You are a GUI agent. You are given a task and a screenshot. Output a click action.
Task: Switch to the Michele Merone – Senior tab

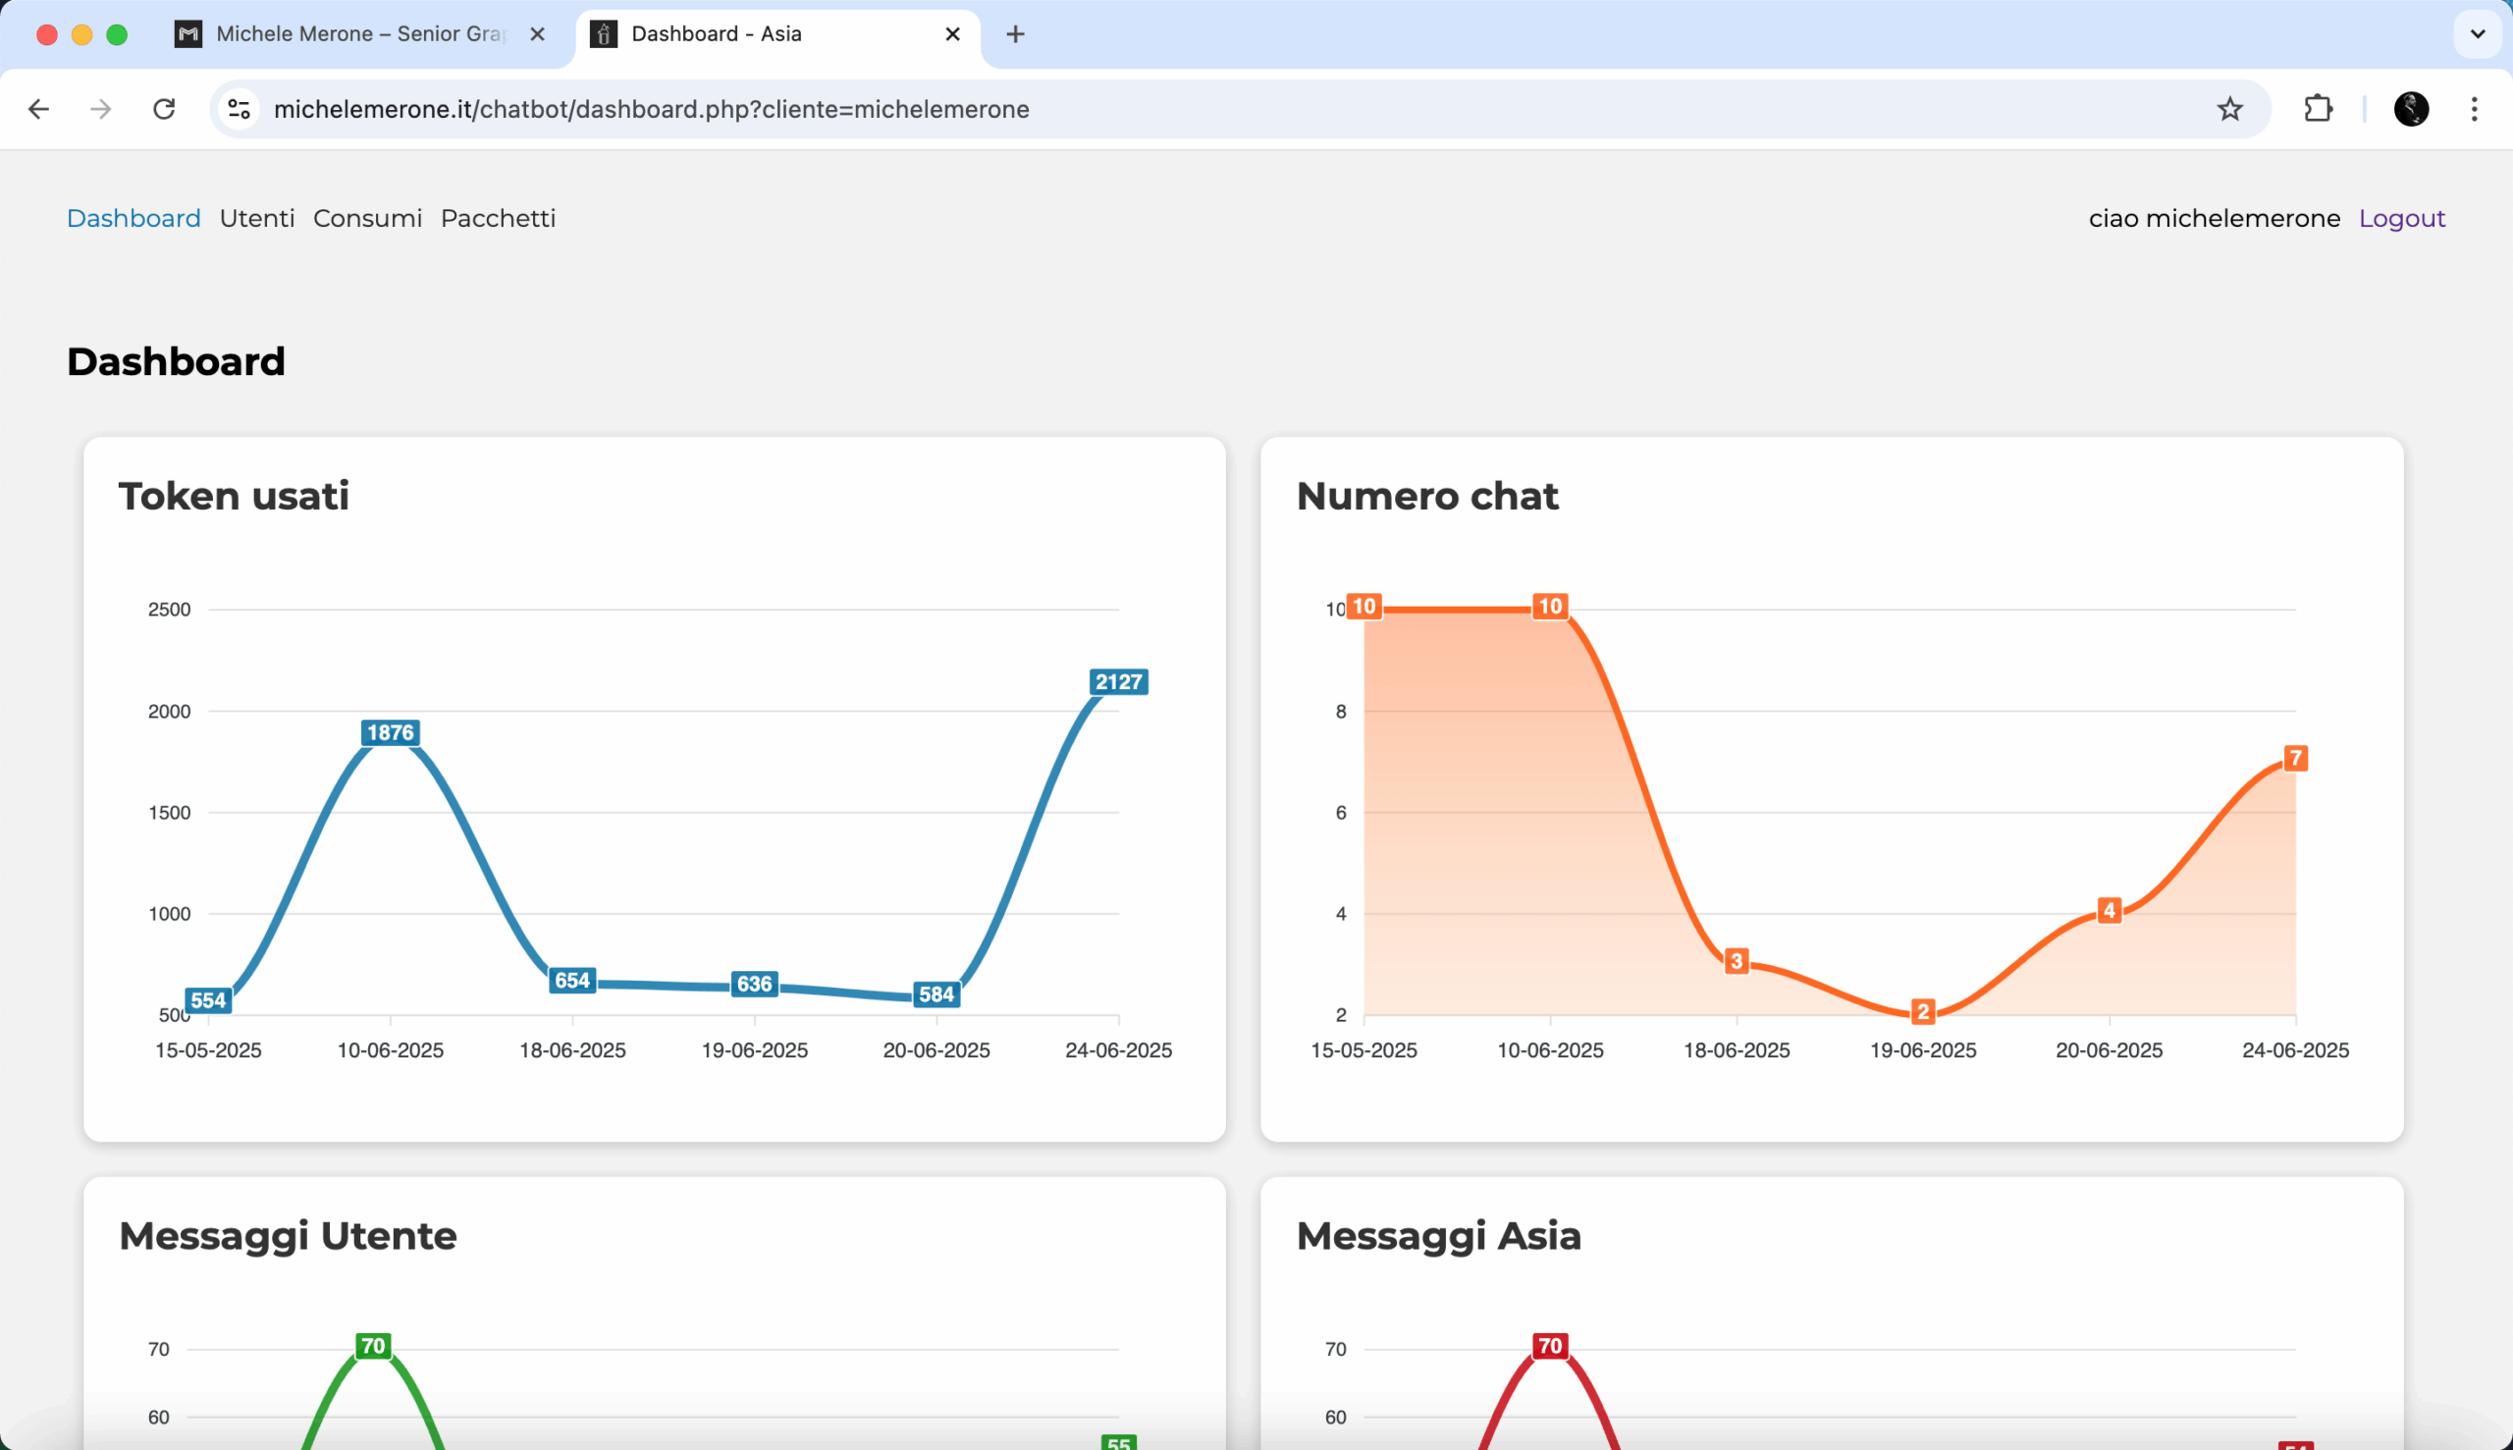pyautogui.click(x=358, y=33)
